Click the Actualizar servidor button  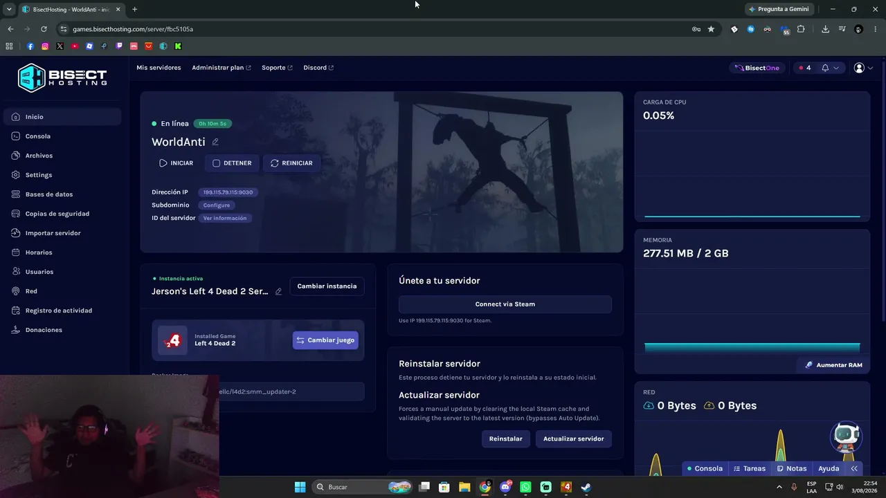coord(574,439)
